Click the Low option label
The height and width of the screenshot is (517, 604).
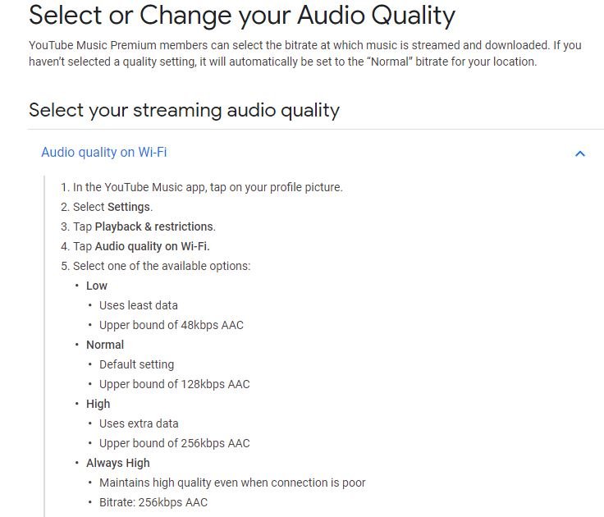click(97, 286)
